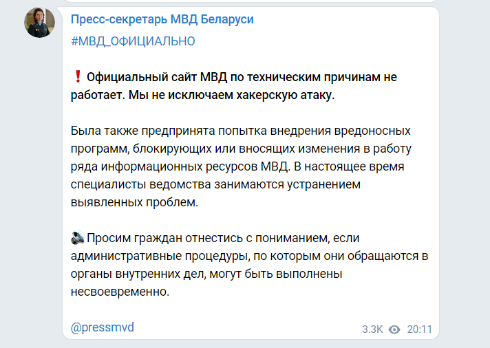Click the eye views icon

point(394,329)
